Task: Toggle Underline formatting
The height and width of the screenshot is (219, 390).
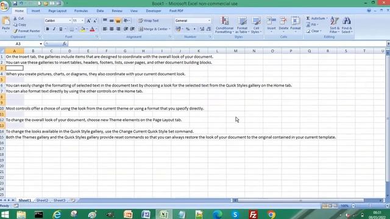Action: click(x=61, y=29)
